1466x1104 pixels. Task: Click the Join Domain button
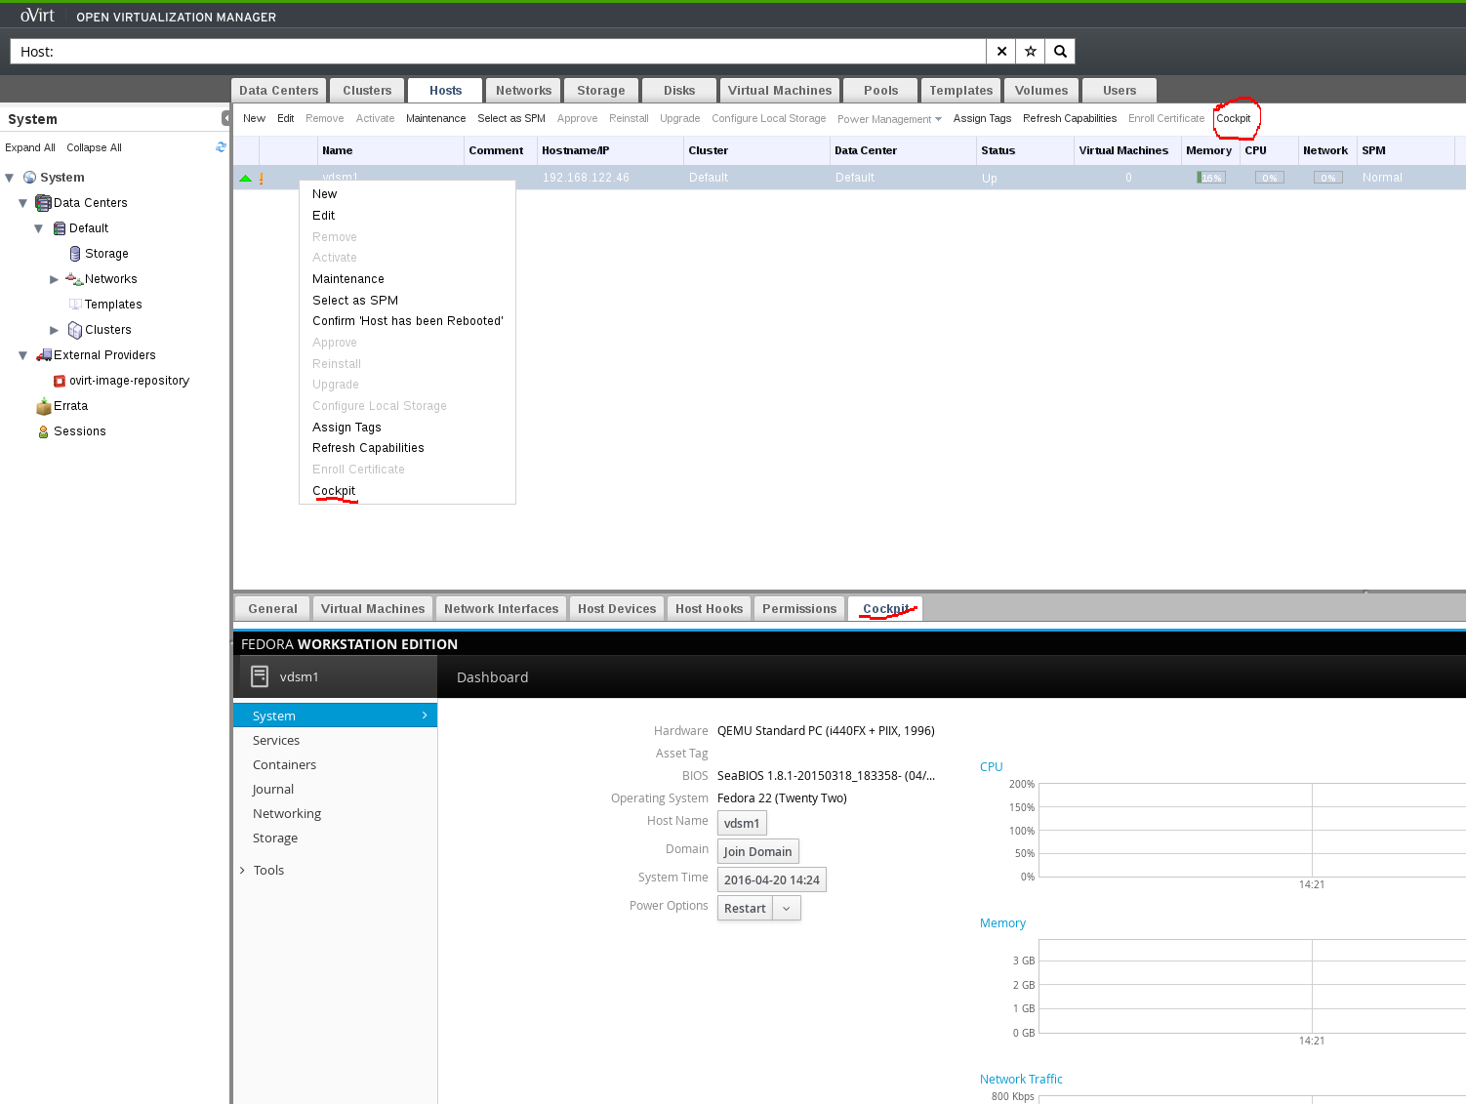(757, 852)
